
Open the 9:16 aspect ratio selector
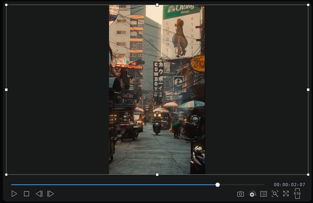[297, 194]
